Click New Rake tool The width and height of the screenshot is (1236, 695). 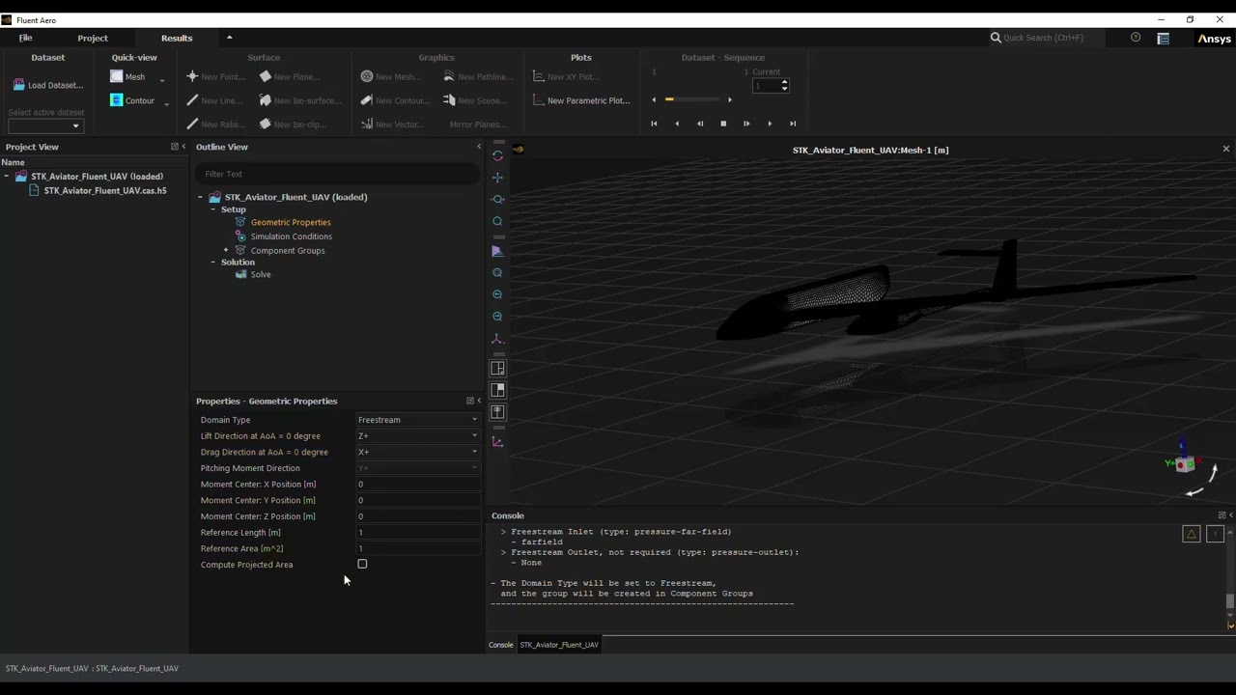[x=215, y=124]
